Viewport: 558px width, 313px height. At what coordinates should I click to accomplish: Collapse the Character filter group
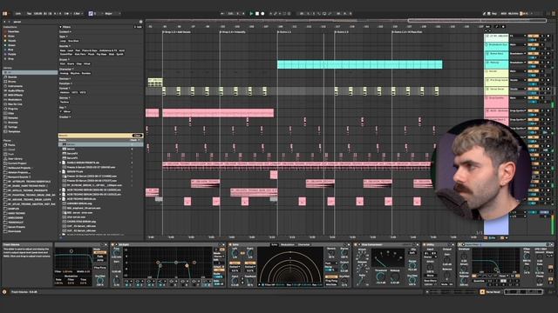pyautogui.click(x=66, y=69)
